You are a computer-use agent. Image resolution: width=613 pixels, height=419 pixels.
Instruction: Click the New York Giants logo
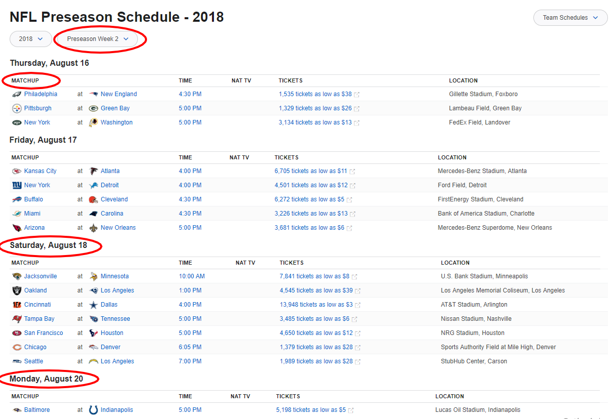(17, 185)
